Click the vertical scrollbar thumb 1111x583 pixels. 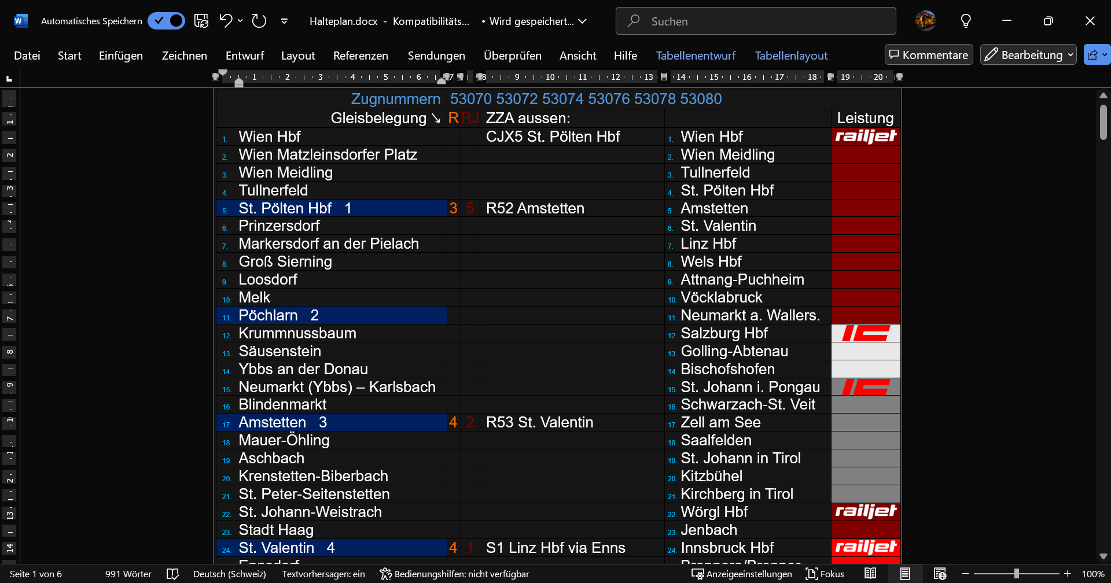coord(1103,122)
